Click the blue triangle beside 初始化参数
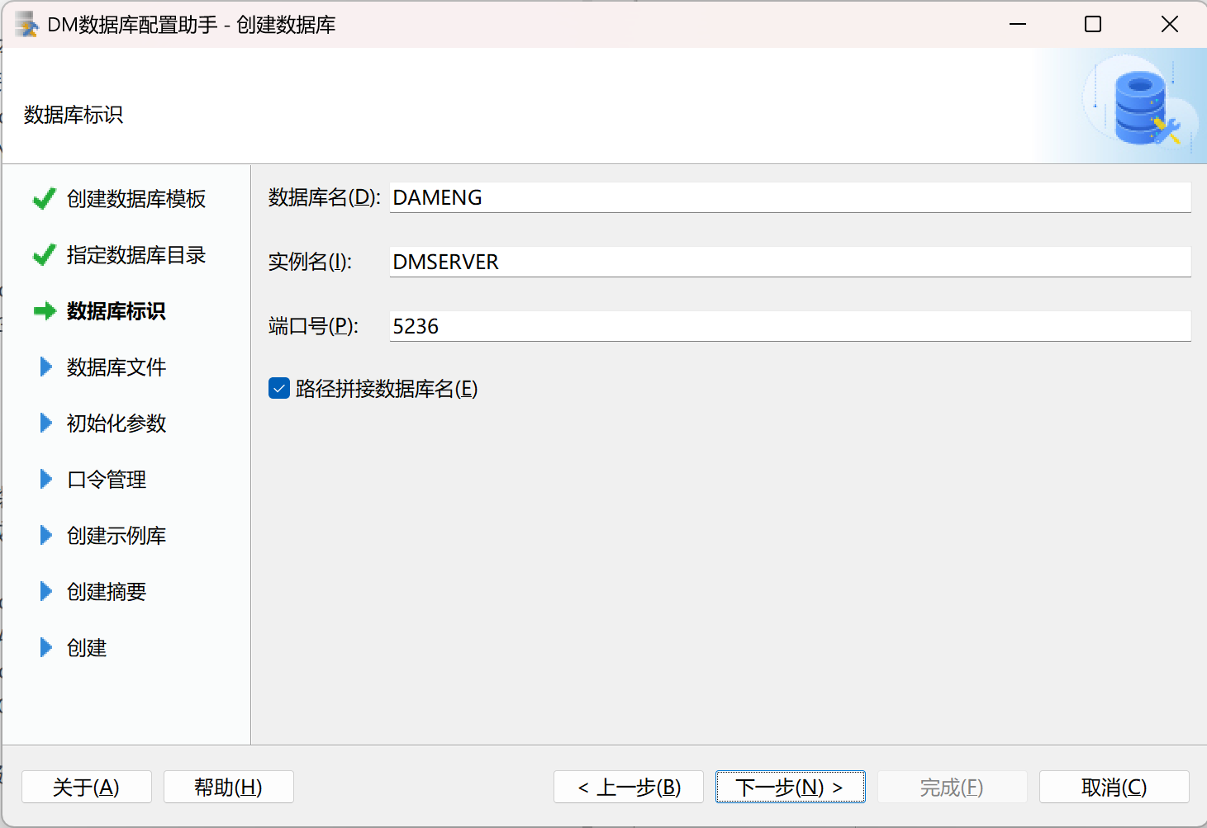Image resolution: width=1207 pixels, height=828 pixels. coord(46,423)
